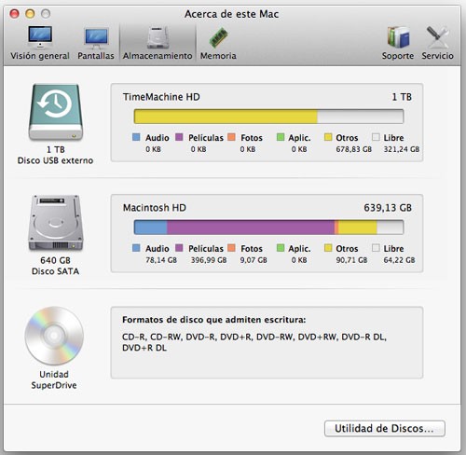Click the Macintosh HD SATA disk icon
Screen dimensions: 466x455
56,223
